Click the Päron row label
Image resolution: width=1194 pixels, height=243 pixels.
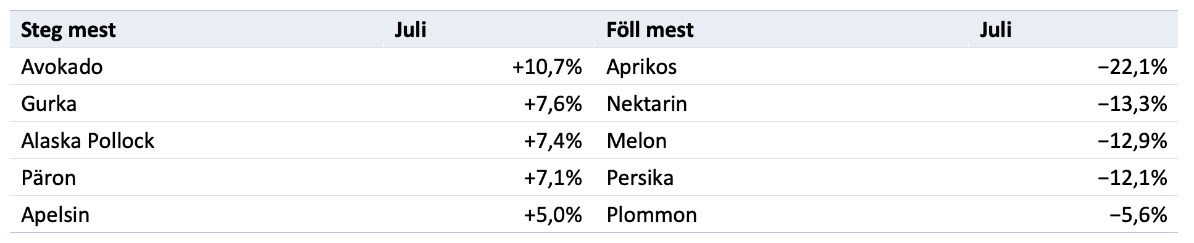(x=48, y=178)
